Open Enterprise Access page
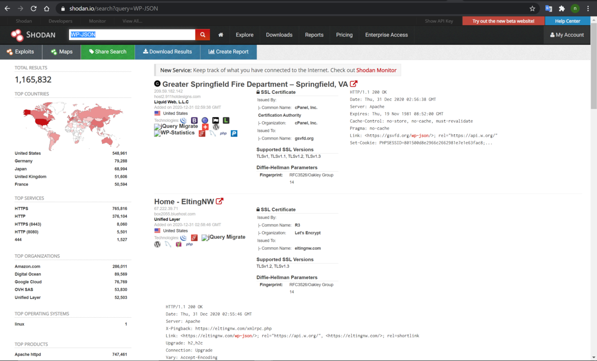 tap(387, 35)
